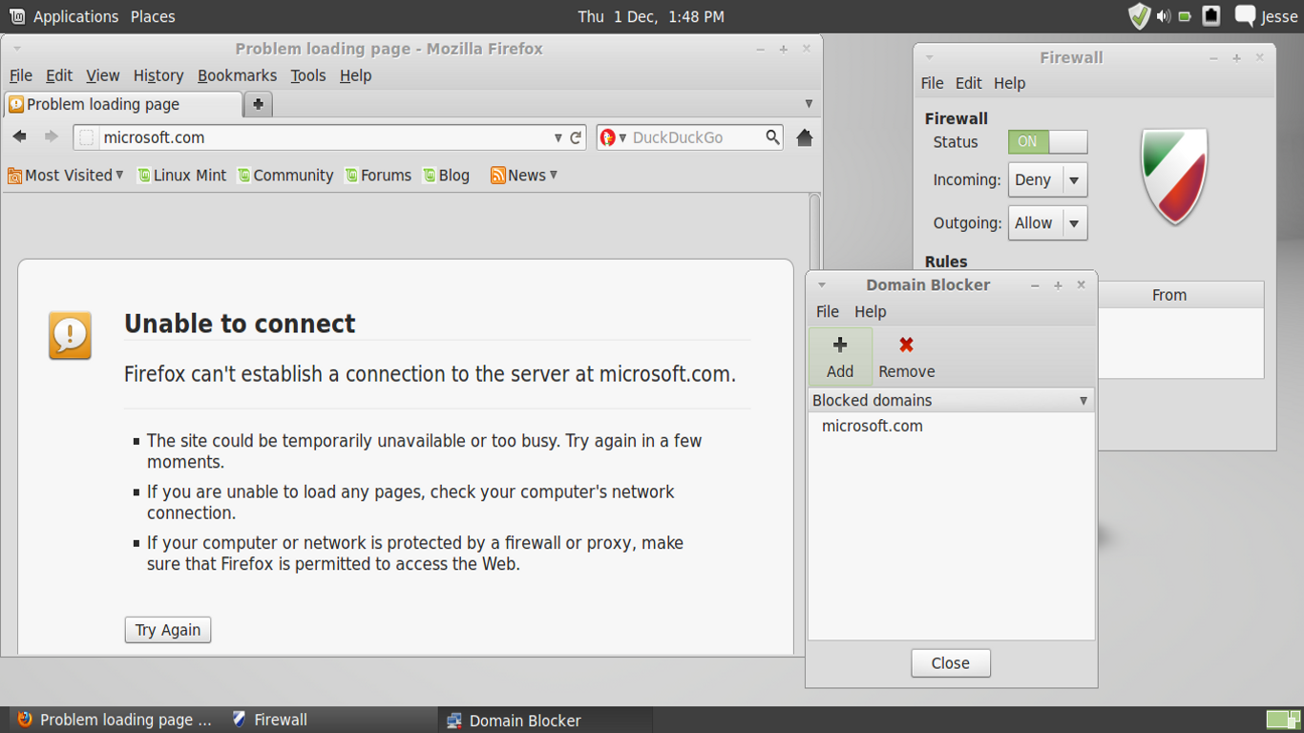Click Firefox forward arrow button
The image size is (1304, 733).
(x=52, y=136)
